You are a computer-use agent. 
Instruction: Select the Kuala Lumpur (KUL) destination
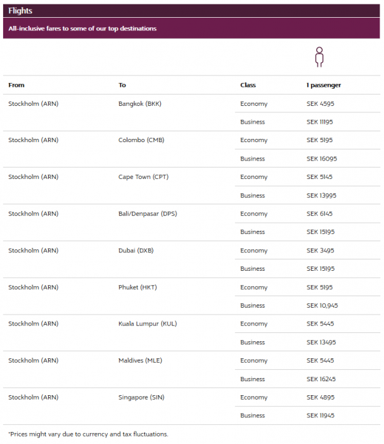[147, 324]
